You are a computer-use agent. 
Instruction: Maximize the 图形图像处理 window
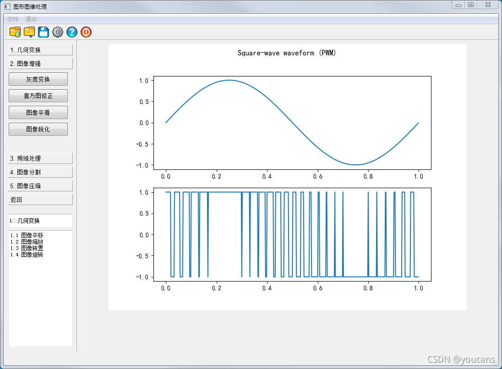[471, 5]
